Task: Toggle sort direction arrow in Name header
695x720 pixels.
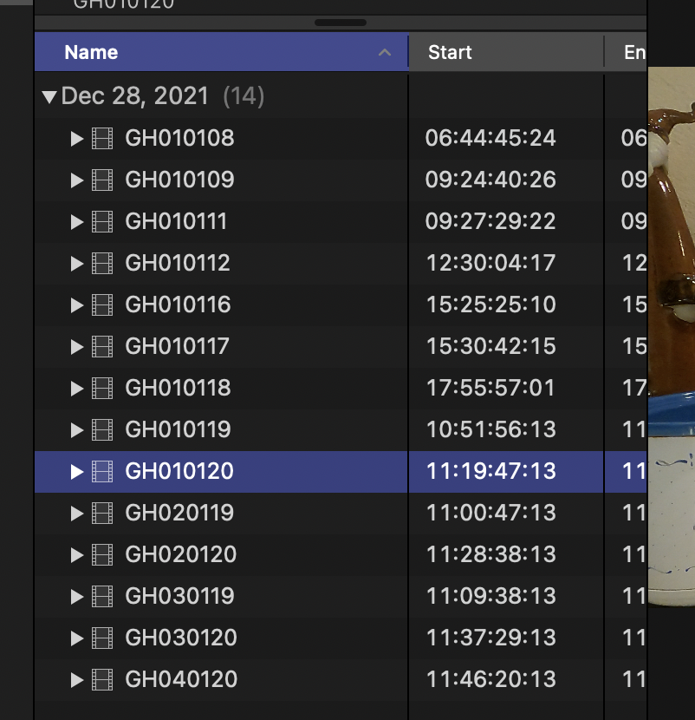Action: point(385,53)
